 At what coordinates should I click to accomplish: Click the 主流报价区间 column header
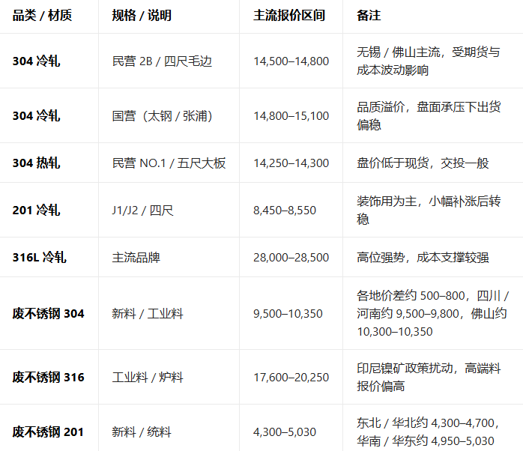(289, 16)
